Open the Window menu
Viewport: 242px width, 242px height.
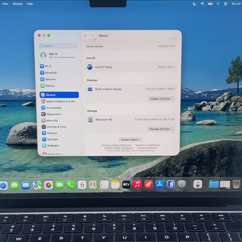[x=17, y=3]
